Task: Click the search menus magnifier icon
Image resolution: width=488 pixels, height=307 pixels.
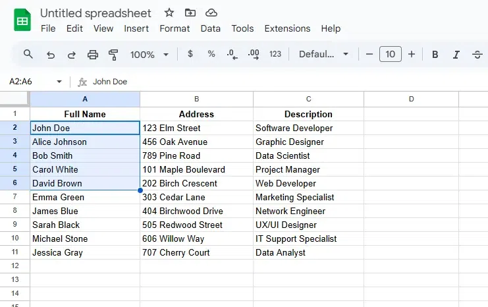Action: 28,54
